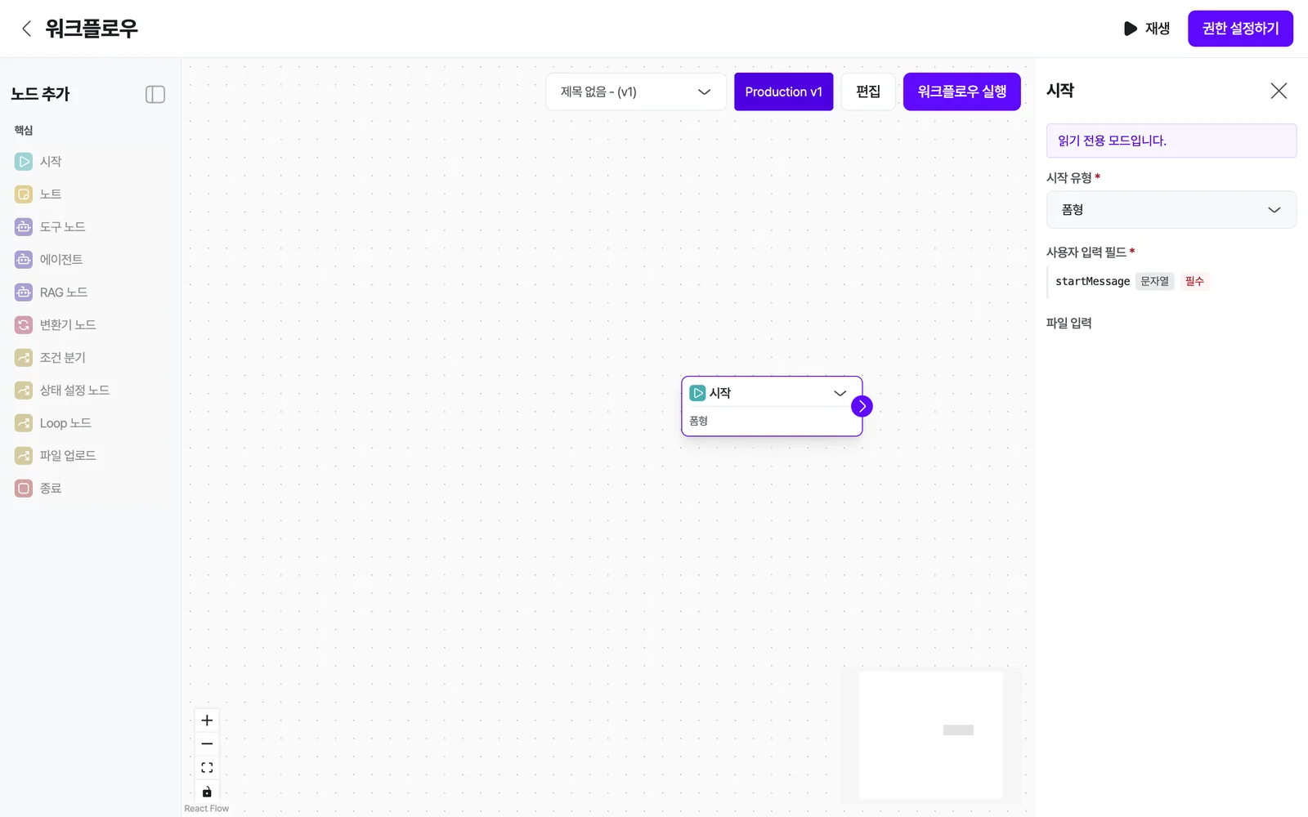
Task: Go back with the arrow beside 워크플로우
Action: 26,29
